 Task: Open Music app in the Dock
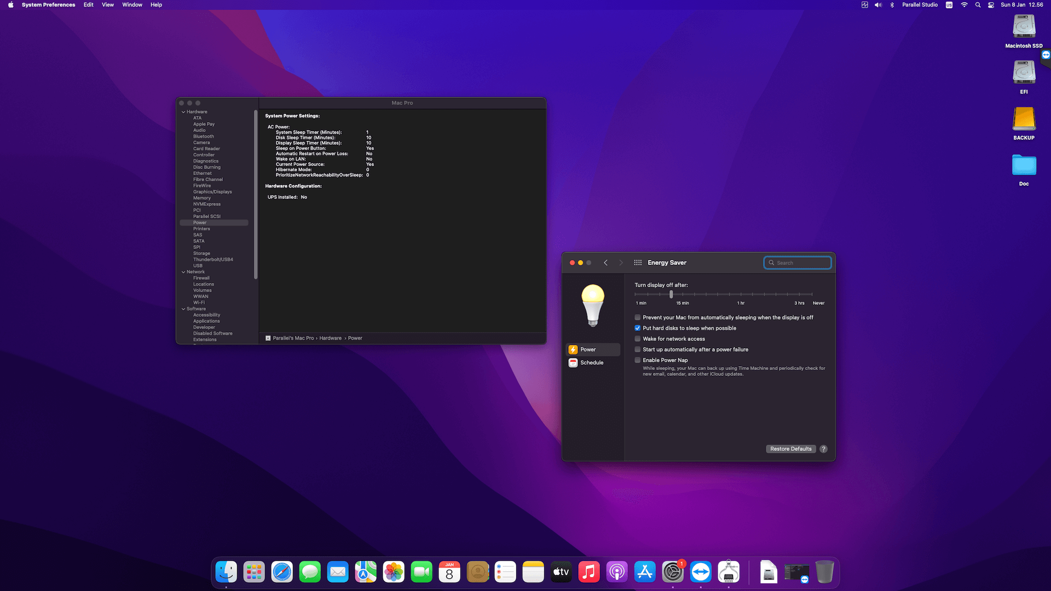click(589, 572)
